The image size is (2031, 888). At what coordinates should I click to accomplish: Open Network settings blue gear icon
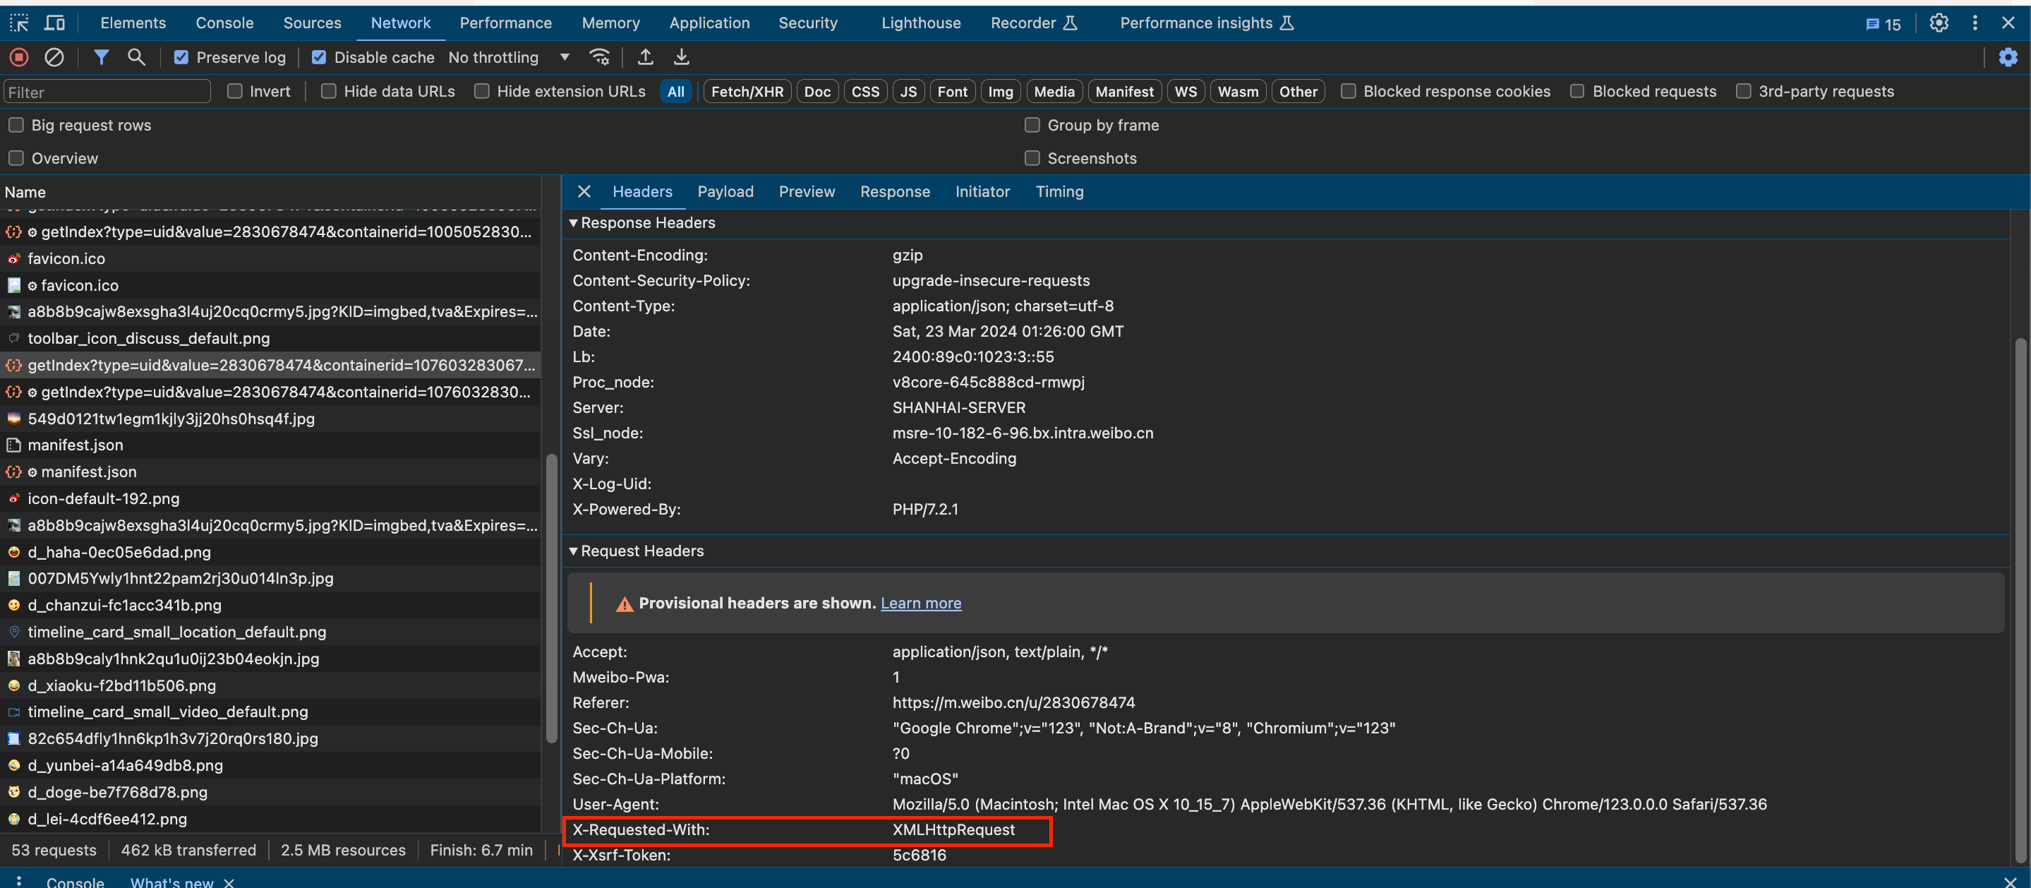[2007, 56]
